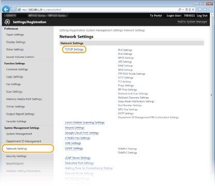Open the TCP/IP Settings link
The image size is (215, 186).
74,50
